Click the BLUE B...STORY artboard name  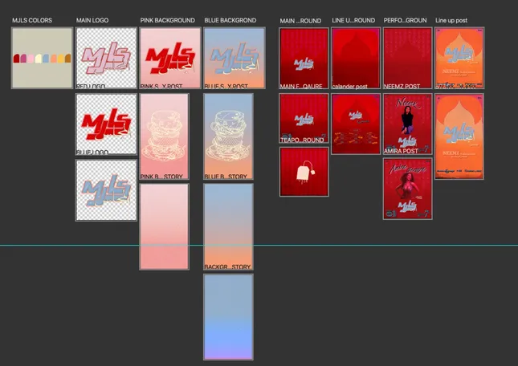pyautogui.click(x=226, y=177)
